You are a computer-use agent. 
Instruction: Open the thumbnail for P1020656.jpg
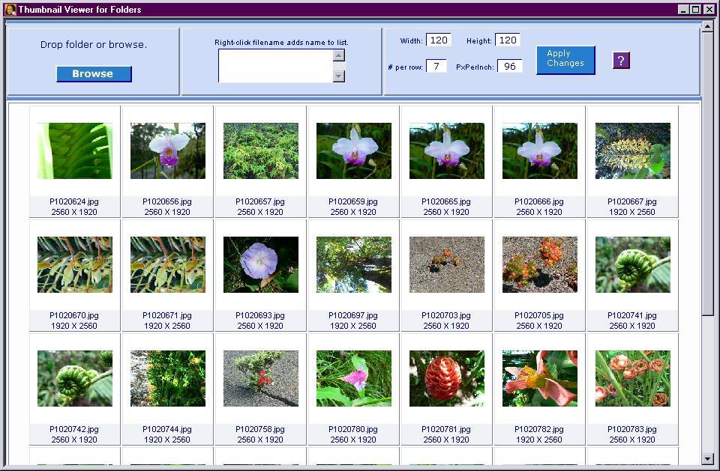(x=168, y=151)
